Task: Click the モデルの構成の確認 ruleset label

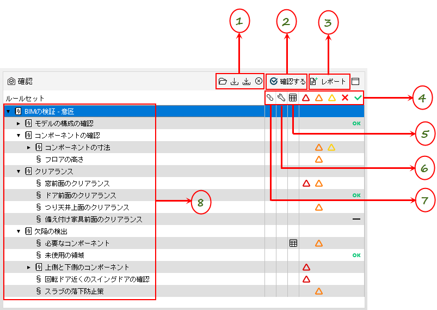Action: click(64, 123)
